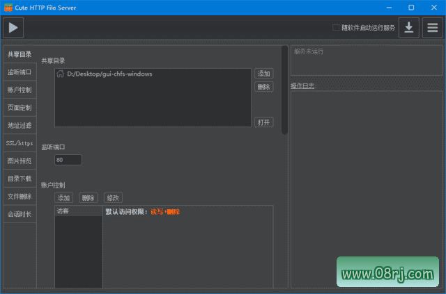The width and height of the screenshot is (446, 294).
Task: Click 添加 under 账户控制
Action: pos(63,198)
